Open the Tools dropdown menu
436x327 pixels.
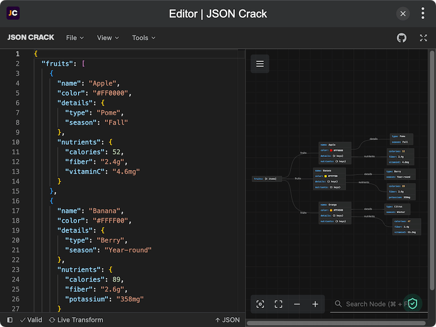(x=144, y=38)
